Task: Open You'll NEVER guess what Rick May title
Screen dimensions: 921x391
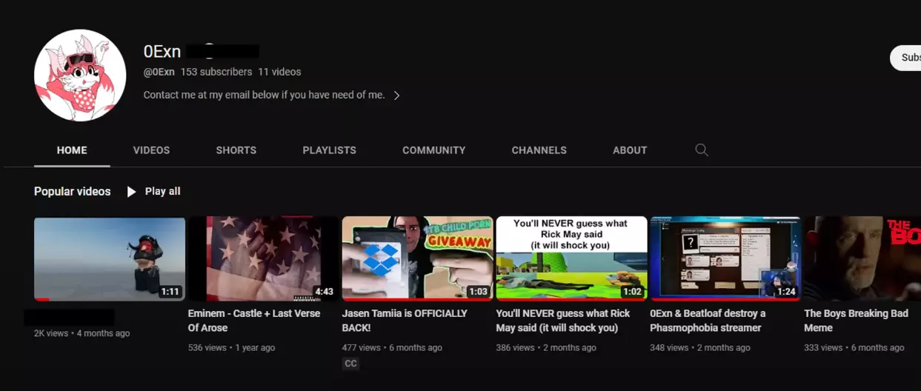Action: [562, 321]
